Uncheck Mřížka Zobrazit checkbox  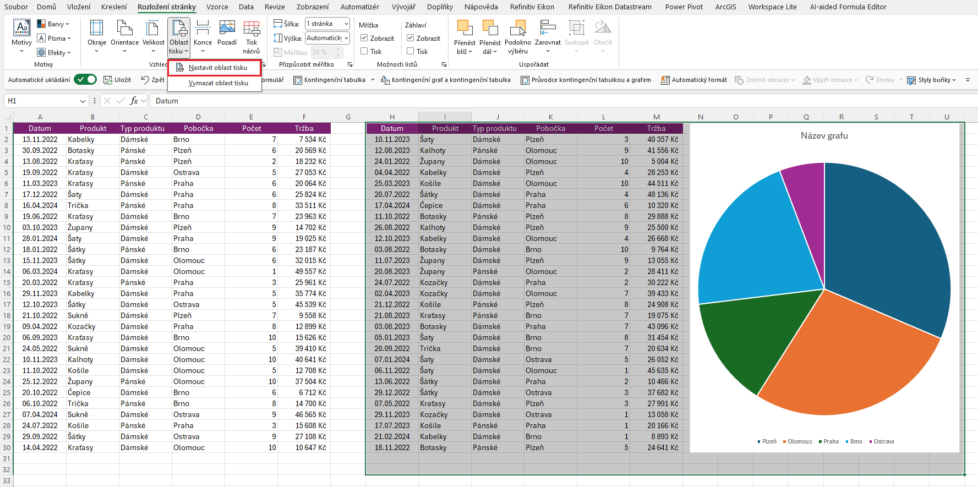(x=364, y=38)
